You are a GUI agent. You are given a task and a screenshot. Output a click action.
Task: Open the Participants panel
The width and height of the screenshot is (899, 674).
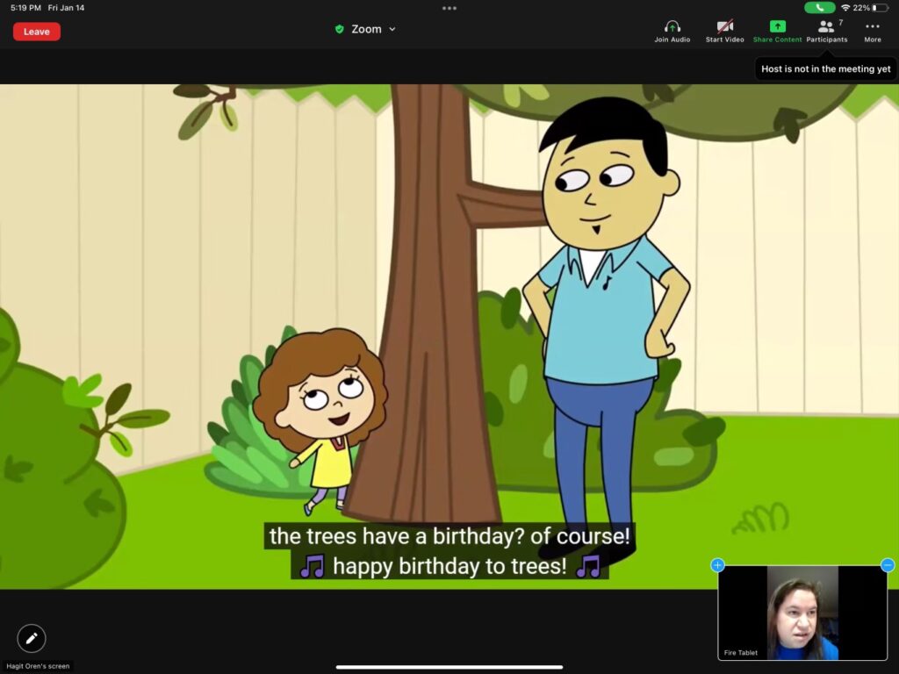[827, 32]
